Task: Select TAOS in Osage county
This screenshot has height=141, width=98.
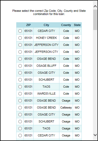Action: [x=20, y=128]
